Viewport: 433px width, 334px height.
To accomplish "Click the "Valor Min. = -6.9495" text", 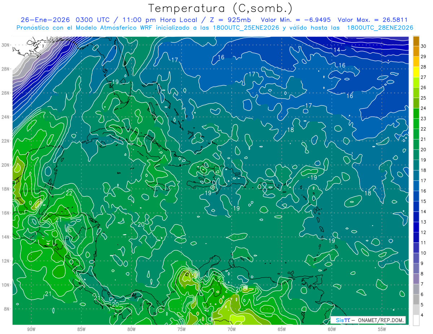I will [x=296, y=20].
